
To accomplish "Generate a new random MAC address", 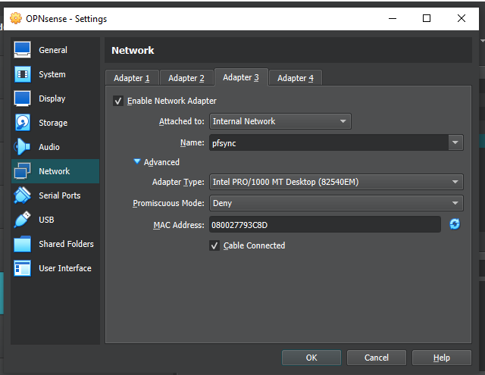I will coord(455,224).
